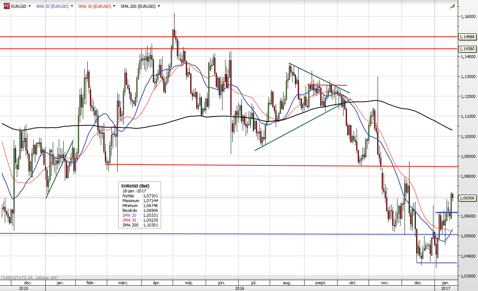Image resolution: width=478 pixels, height=291 pixels.
Task: Click the Minimum 1,06746 row
Action: [x=140, y=205]
